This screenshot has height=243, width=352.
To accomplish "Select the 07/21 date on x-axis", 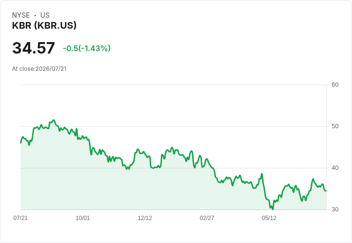I will coord(21,218).
